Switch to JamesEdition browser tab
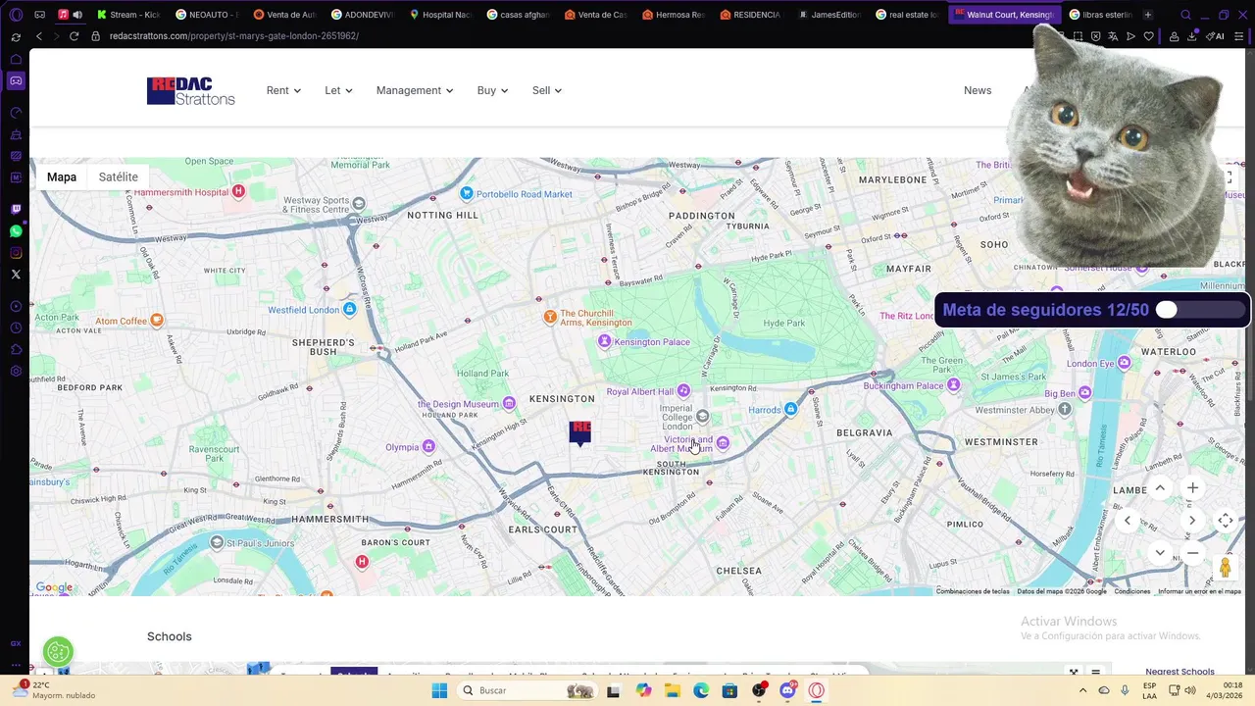The image size is (1255, 706). [828, 15]
